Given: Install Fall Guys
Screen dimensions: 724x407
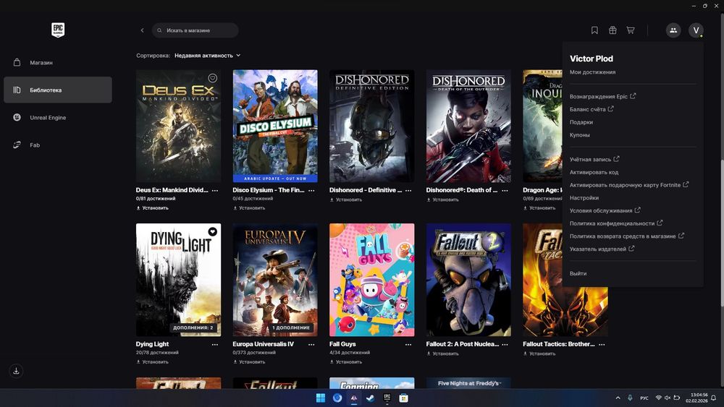Looking at the screenshot, I should click(346, 362).
